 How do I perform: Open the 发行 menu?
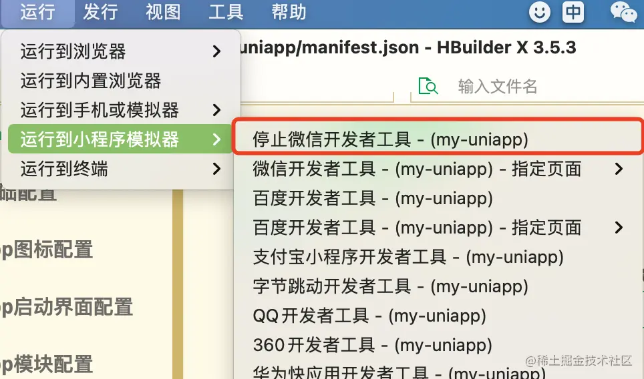(100, 11)
